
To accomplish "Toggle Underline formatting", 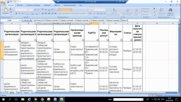I will pos(23,14).
